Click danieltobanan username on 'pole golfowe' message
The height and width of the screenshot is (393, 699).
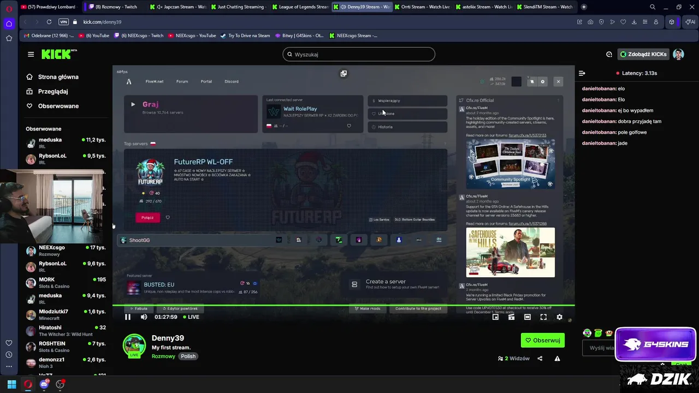599,132
